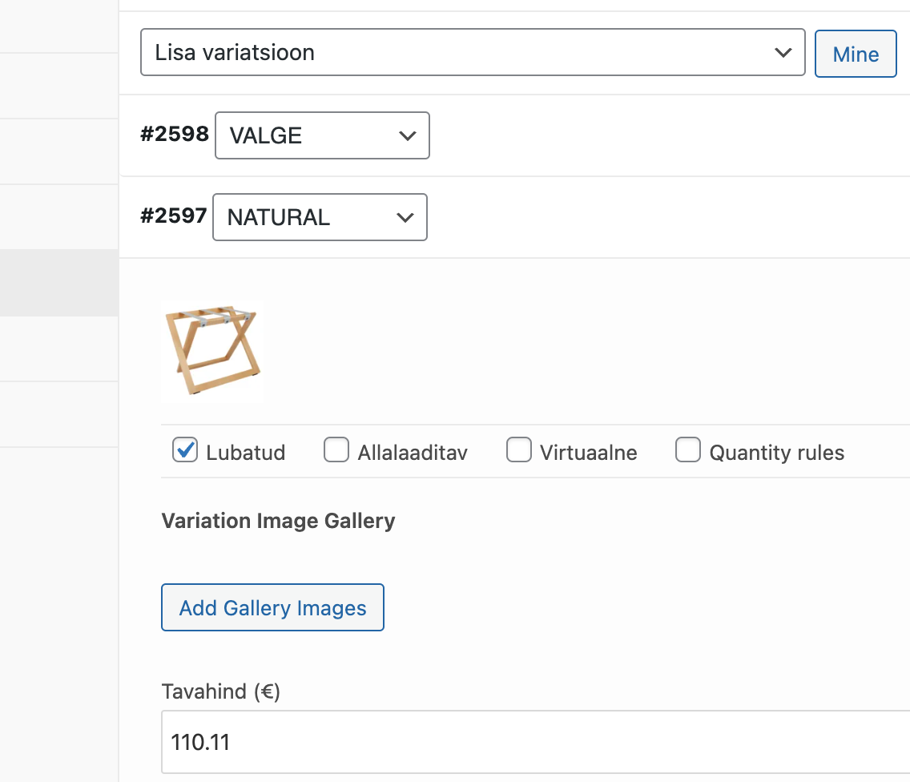Viewport: 910px width, 782px height.
Task: Open the Lisa variatsioon dropdown
Action: pos(472,53)
